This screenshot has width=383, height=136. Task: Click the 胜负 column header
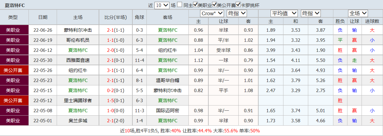point(340,21)
